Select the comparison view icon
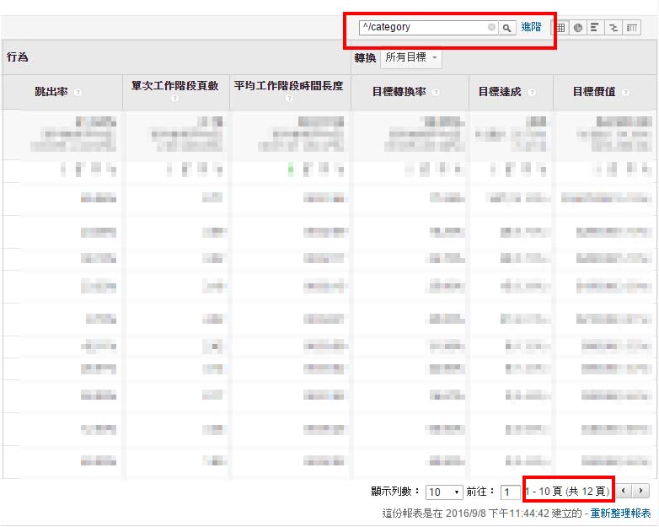This screenshot has height=527, width=659. pyautogui.click(x=613, y=28)
